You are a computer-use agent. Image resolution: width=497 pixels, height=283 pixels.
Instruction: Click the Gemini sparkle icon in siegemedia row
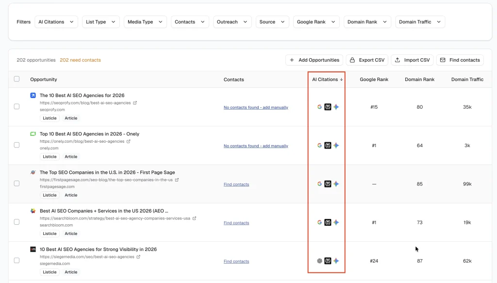pos(336,261)
